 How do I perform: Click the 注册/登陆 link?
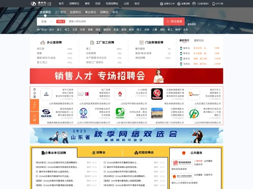(x=203, y=4)
